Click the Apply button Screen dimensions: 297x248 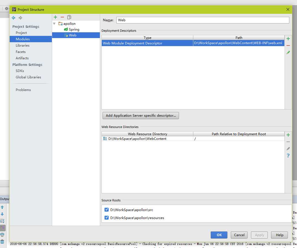[x=259, y=235]
